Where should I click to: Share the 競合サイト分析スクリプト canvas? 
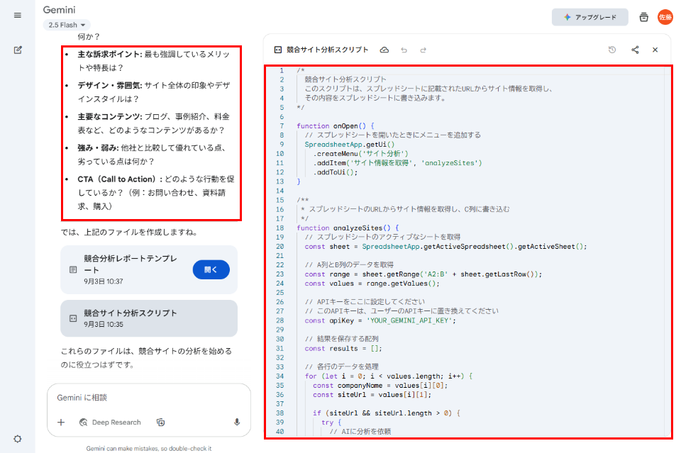coord(635,50)
